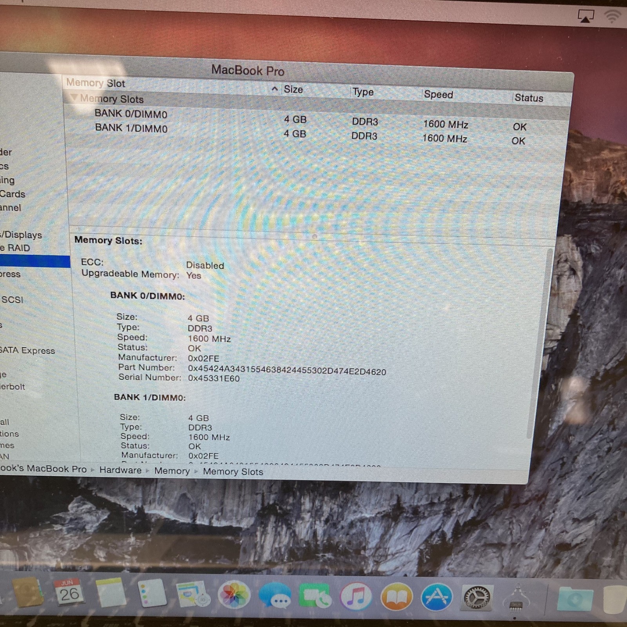Click OK status in BANK 1 row
Screen dimensions: 627x627
click(518, 141)
